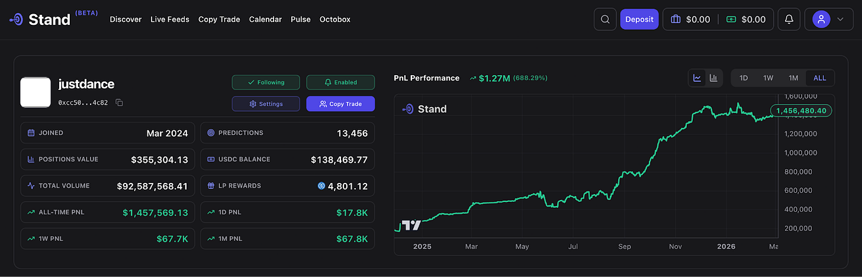The height and width of the screenshot is (277, 862).
Task: Click the wallet icon beside USDC BALANCE
Action: (x=211, y=159)
